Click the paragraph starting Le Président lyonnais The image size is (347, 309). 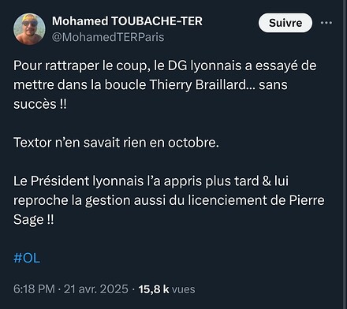(169, 200)
